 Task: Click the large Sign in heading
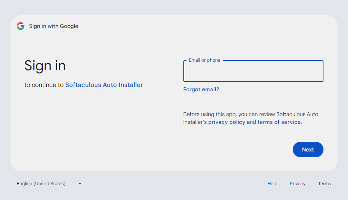pos(45,66)
